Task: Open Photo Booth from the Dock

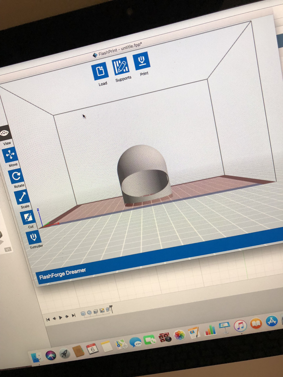Action: pyautogui.click(x=165, y=338)
